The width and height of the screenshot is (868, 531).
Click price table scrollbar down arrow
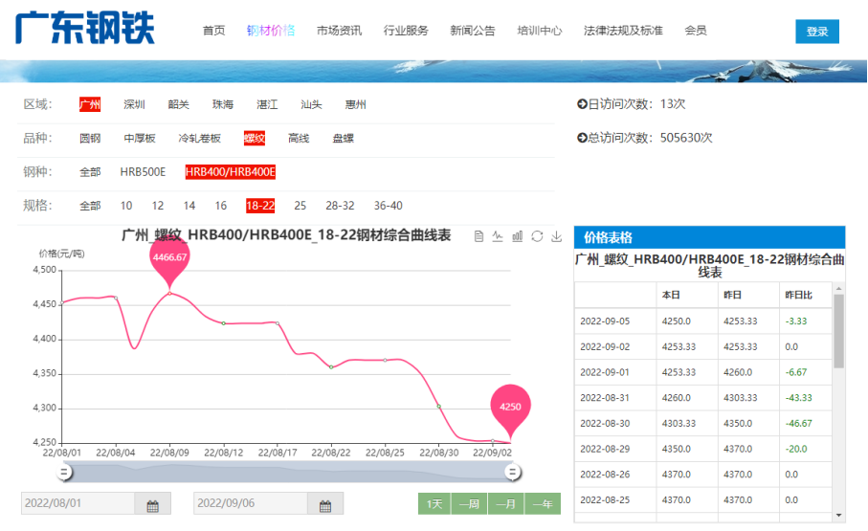click(838, 516)
